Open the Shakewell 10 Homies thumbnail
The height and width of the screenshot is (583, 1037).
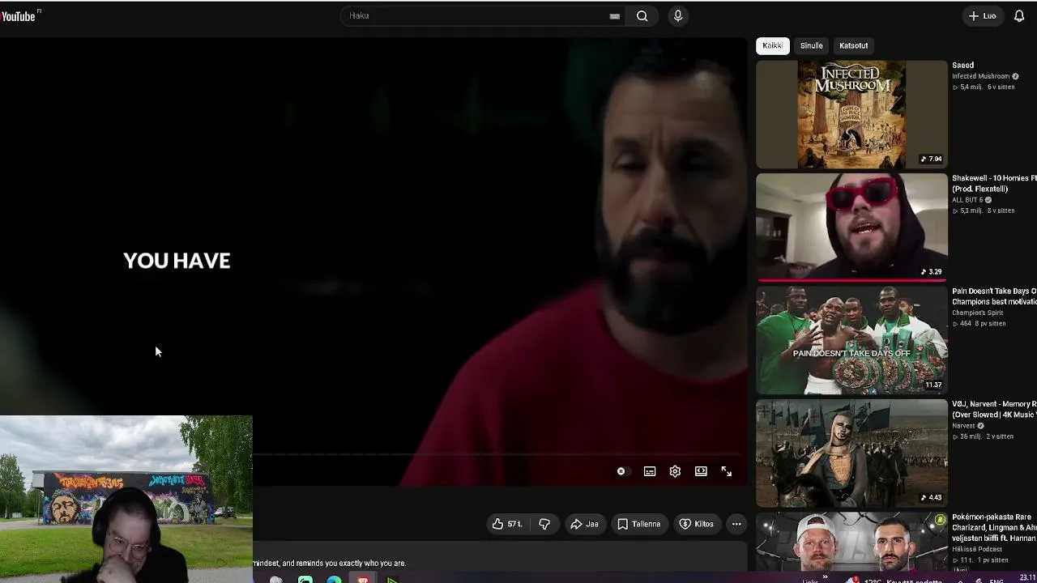[851, 227]
